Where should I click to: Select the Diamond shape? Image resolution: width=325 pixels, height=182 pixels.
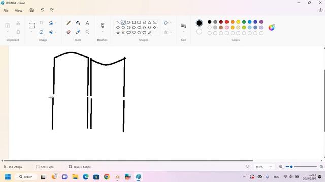coord(118,27)
